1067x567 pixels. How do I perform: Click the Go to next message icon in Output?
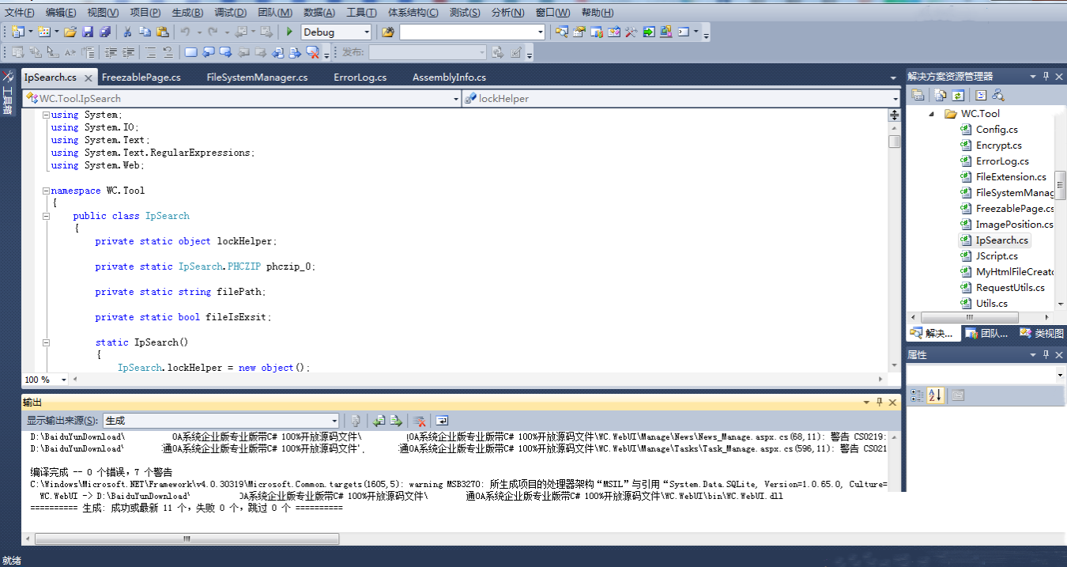click(395, 421)
